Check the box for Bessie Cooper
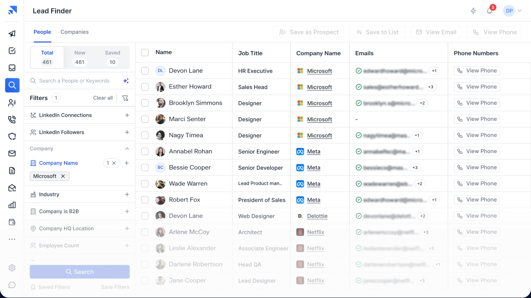The height and width of the screenshot is (298, 531). [x=145, y=167]
